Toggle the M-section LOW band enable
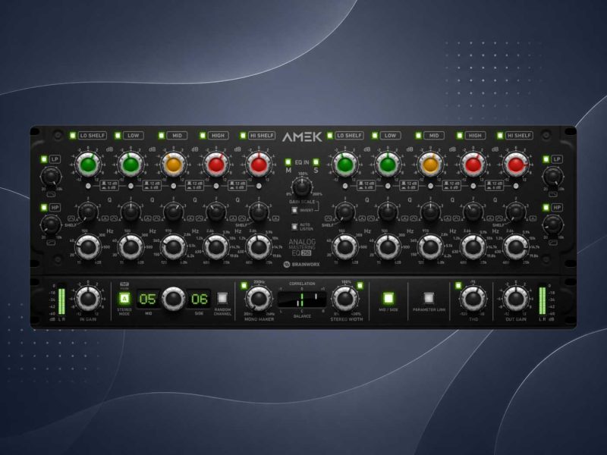Image resolution: width=607 pixels, height=455 pixels. pyautogui.click(x=118, y=136)
